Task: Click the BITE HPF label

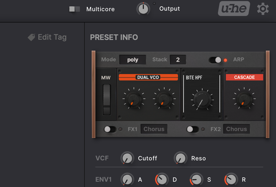Action: pyautogui.click(x=194, y=78)
